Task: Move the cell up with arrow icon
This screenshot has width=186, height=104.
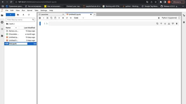Action: pyautogui.click(x=161, y=24)
